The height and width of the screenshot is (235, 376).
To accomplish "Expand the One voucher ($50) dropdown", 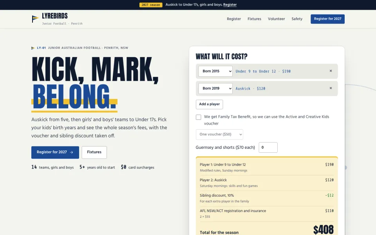I will coord(219,134).
